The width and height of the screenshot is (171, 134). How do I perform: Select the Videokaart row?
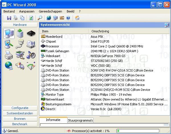point(105,56)
